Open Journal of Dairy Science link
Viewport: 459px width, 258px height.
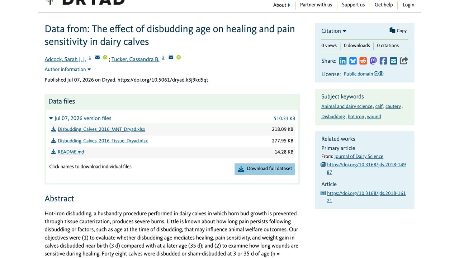[359, 156]
